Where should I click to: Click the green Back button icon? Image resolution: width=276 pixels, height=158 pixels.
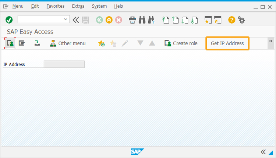tap(99, 20)
